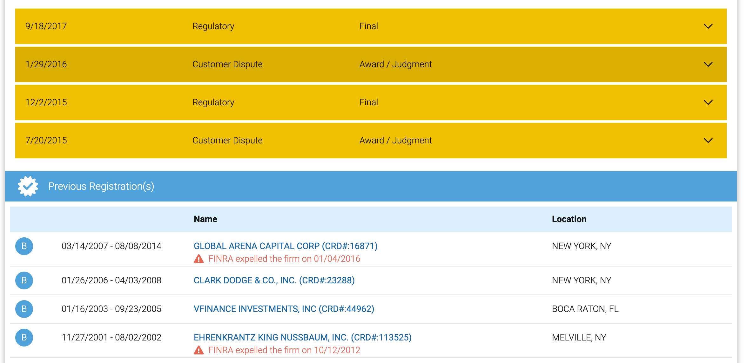
Task: Click Customer Dispute label in 7/20/2015 row
Action: [227, 141]
